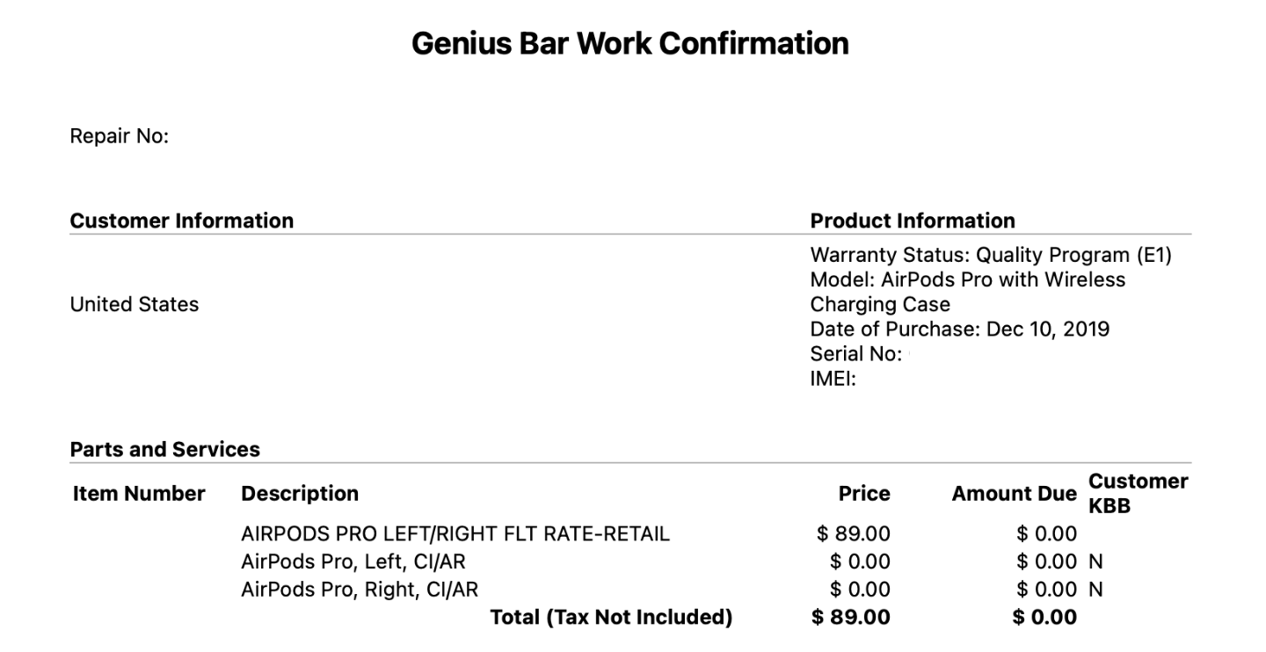Select the Customer Information heading

point(182,221)
